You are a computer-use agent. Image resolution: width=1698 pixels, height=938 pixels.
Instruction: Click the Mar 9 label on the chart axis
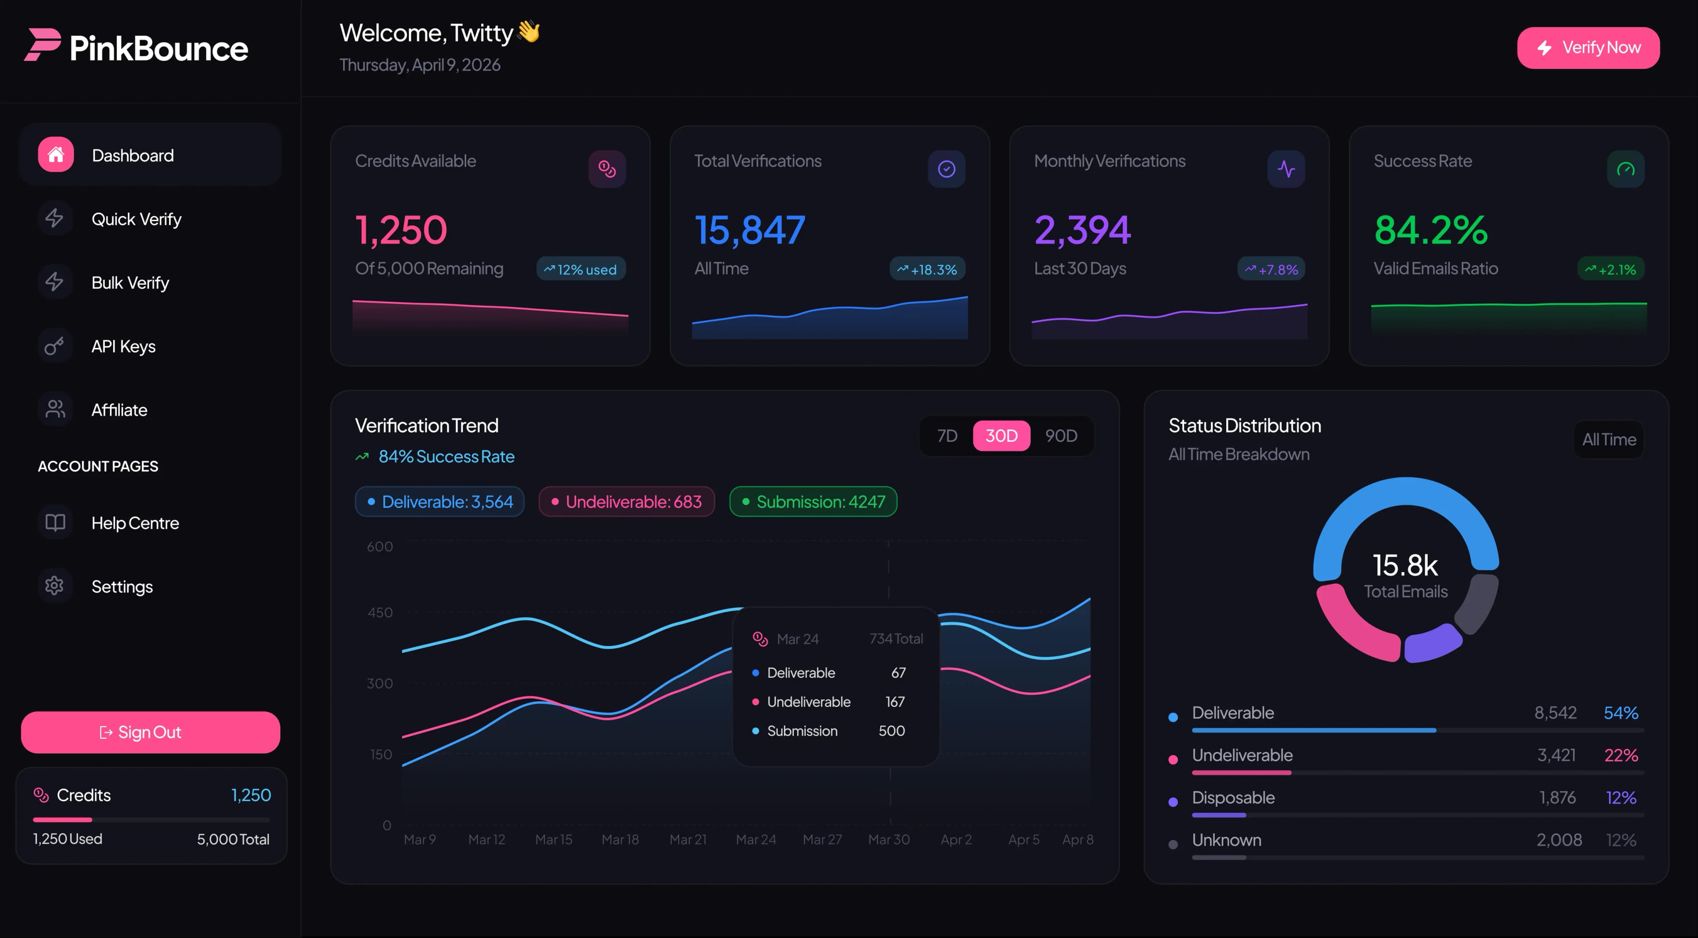click(420, 839)
